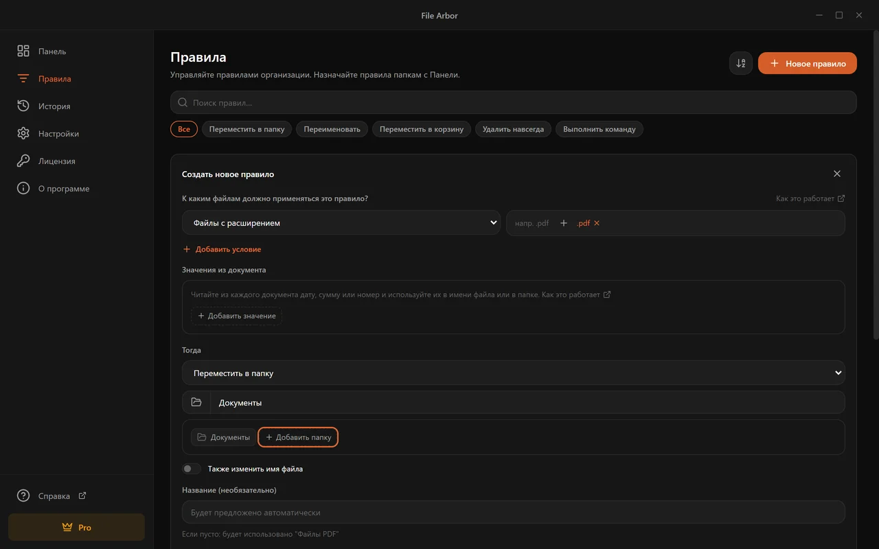
Task: Filter rules by Удалить навсегда
Action: pos(513,129)
